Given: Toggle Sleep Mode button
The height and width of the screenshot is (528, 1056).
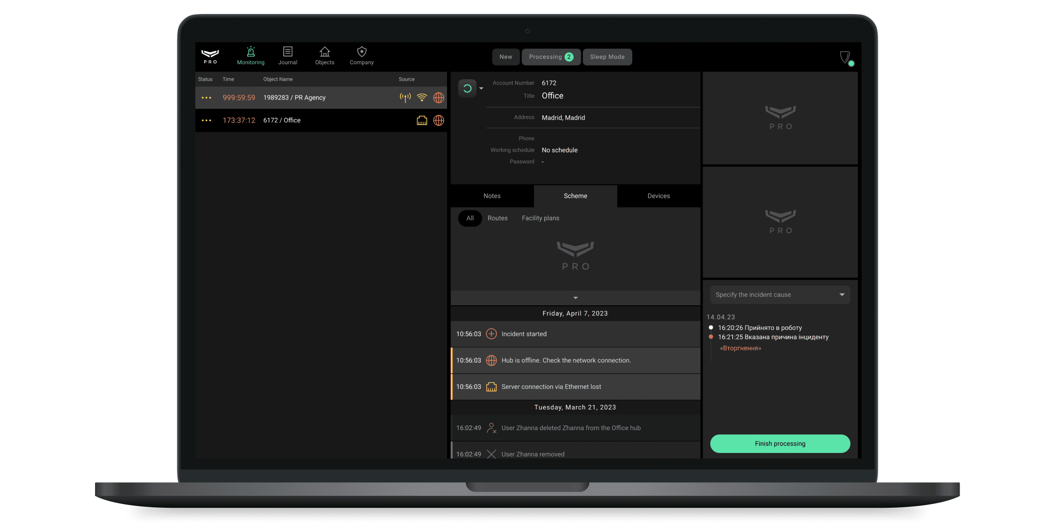Looking at the screenshot, I should (607, 57).
